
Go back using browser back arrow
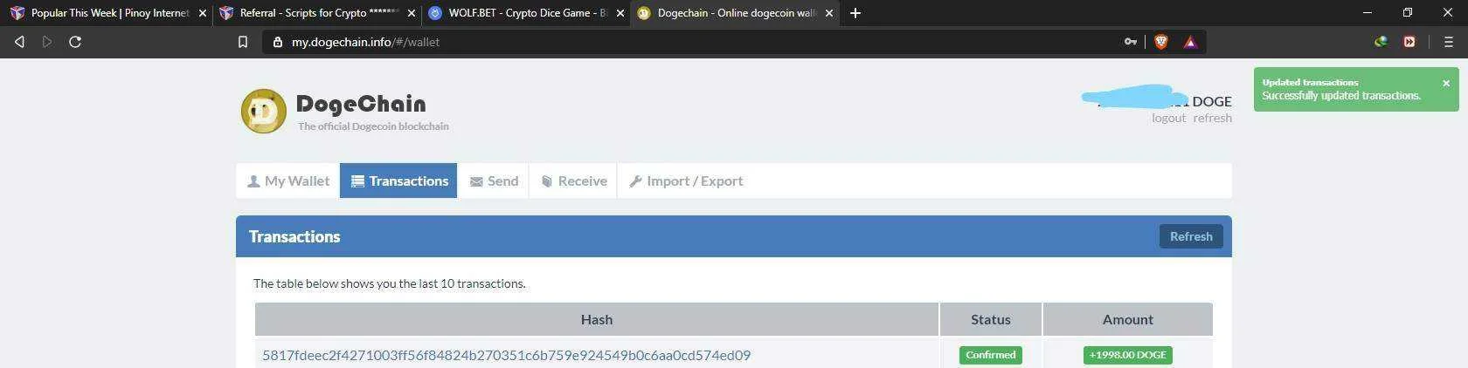click(x=19, y=42)
